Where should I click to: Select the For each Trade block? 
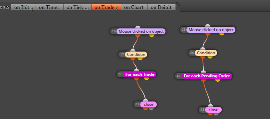click(139, 74)
